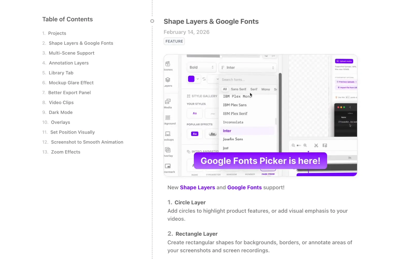Click the Search fonts input field

click(x=247, y=80)
